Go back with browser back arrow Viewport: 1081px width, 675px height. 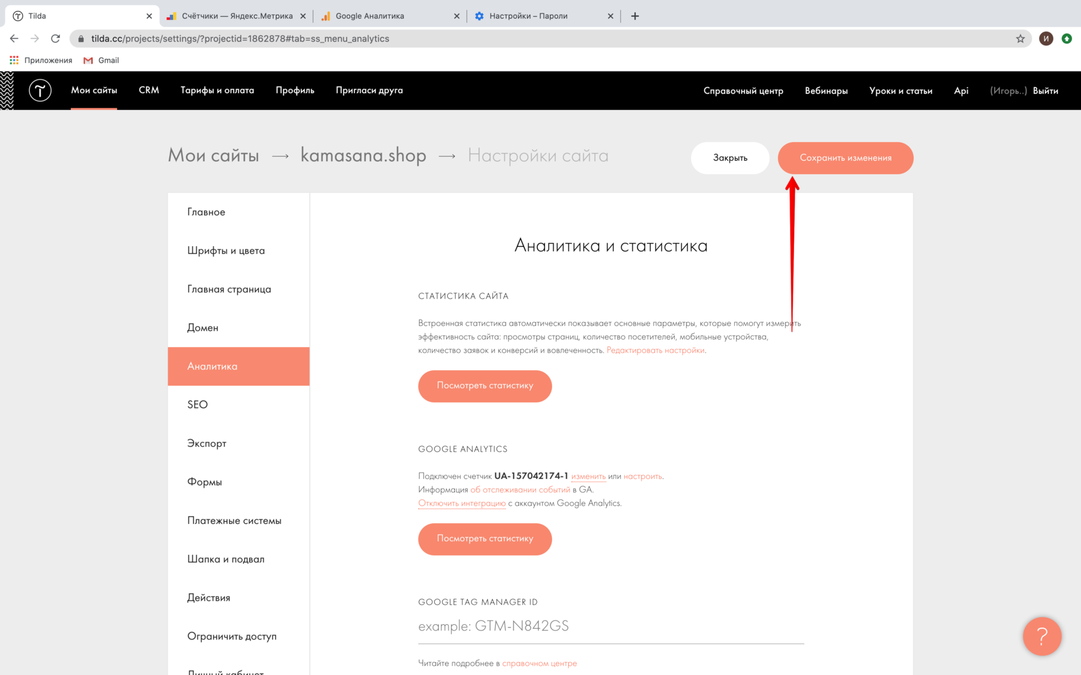pos(14,39)
